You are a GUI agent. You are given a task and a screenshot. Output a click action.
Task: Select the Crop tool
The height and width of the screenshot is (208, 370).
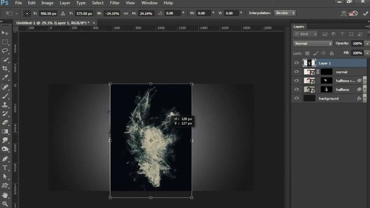[x=5, y=68]
